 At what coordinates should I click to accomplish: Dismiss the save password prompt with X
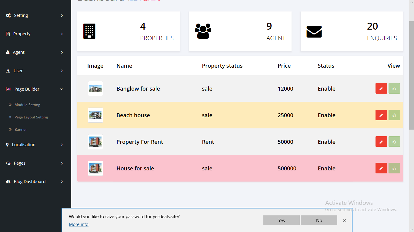point(344,220)
